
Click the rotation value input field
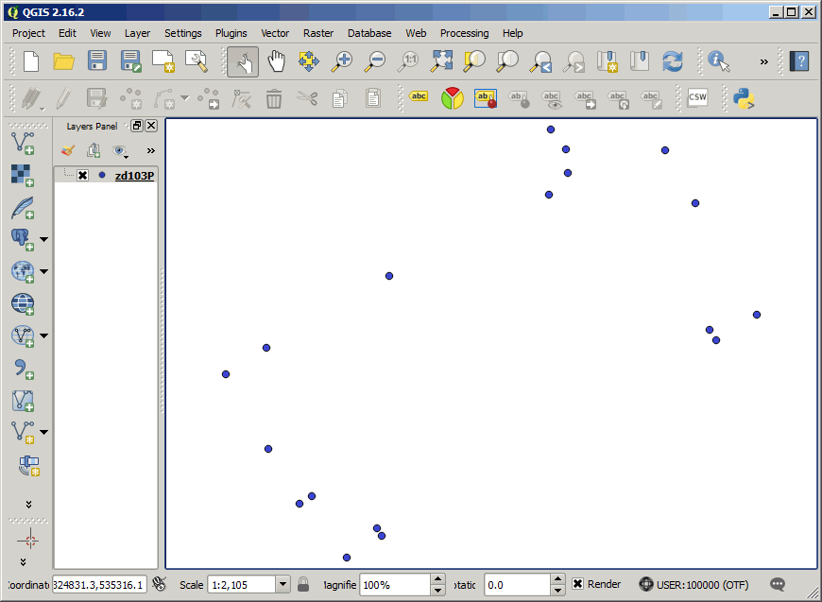[x=518, y=584]
